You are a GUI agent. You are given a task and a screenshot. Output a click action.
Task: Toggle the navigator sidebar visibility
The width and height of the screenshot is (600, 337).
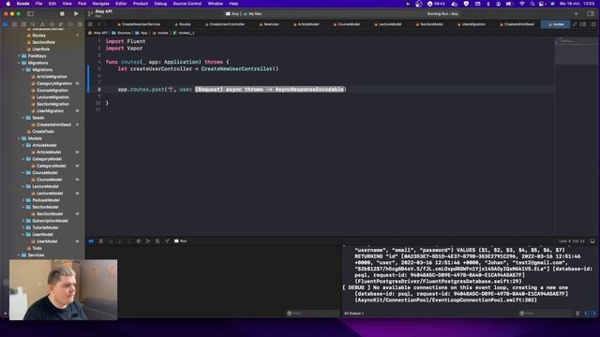pyautogui.click(x=30, y=14)
